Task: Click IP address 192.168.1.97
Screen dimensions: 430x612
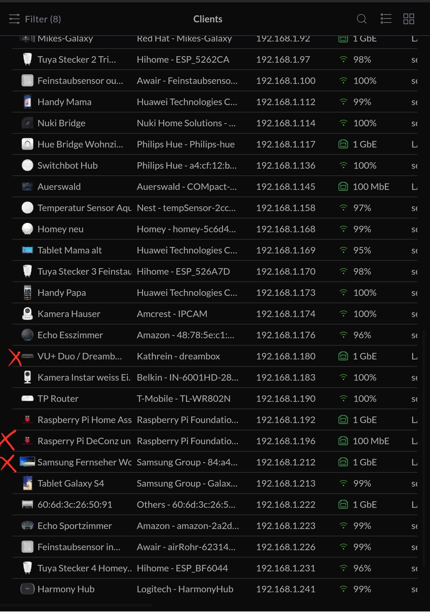Action: coord(283,59)
